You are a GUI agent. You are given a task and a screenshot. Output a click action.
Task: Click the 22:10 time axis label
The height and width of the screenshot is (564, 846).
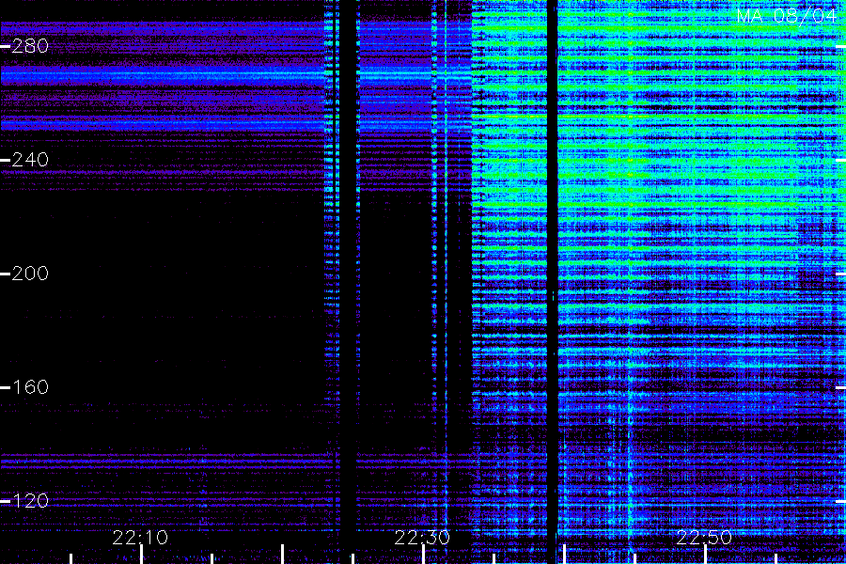(x=140, y=538)
